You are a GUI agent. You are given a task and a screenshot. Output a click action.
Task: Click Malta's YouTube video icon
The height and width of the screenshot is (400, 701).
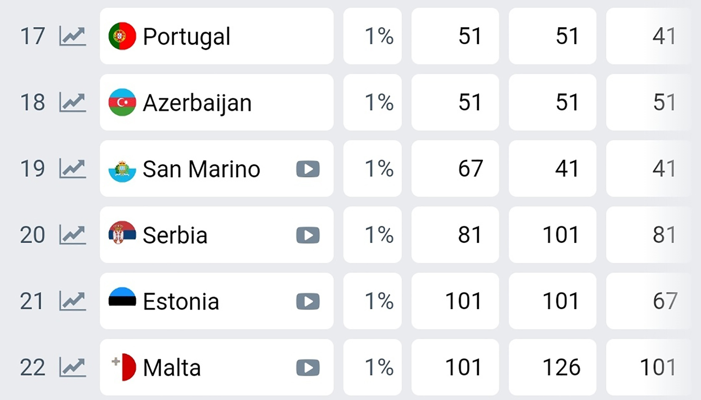307,367
